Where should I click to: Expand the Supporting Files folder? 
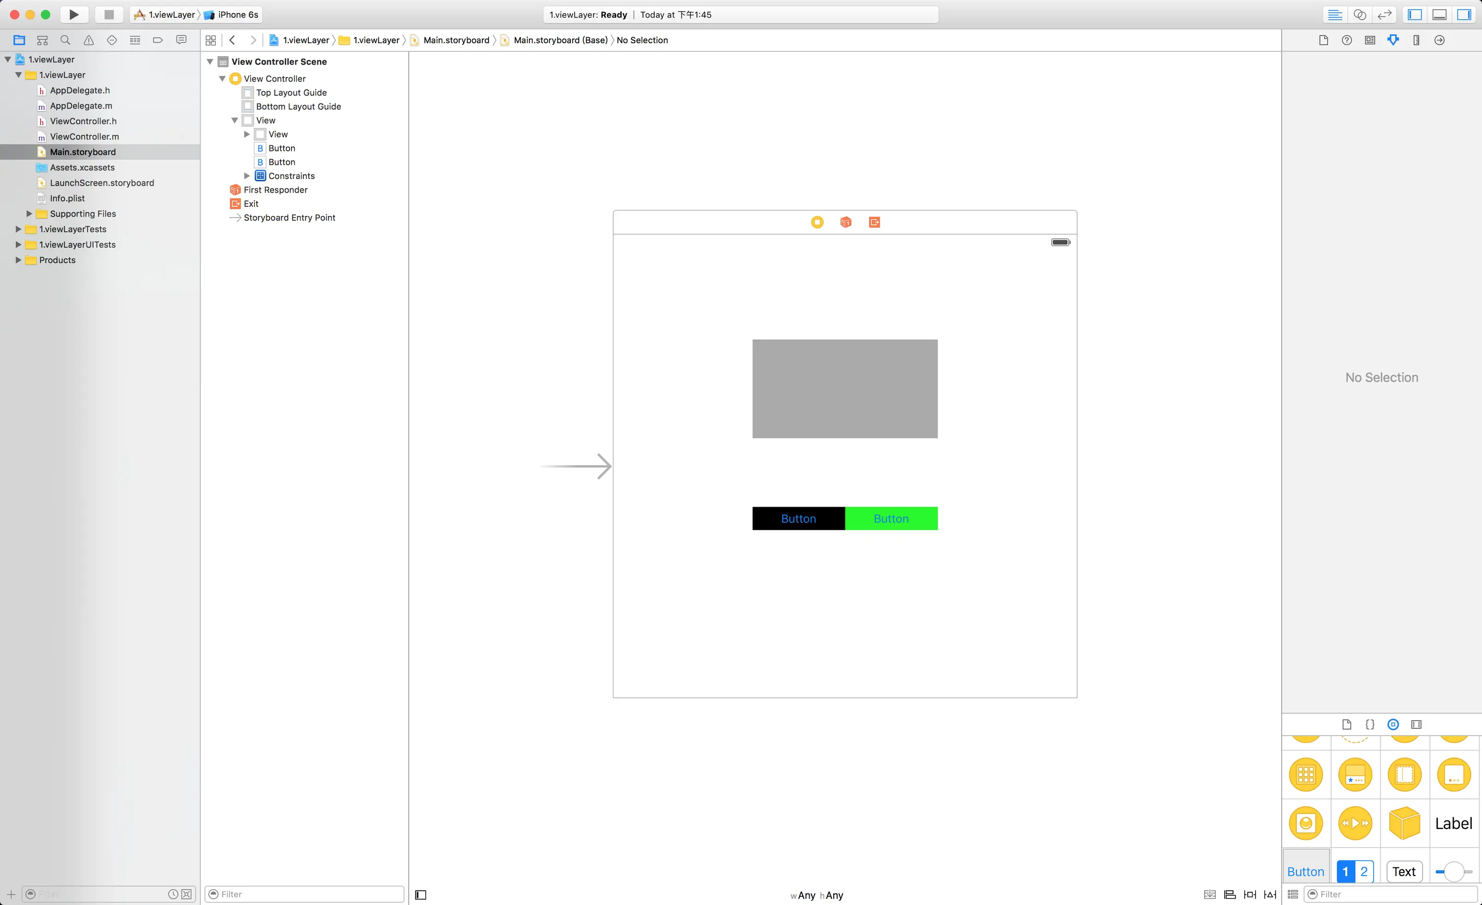click(x=29, y=214)
